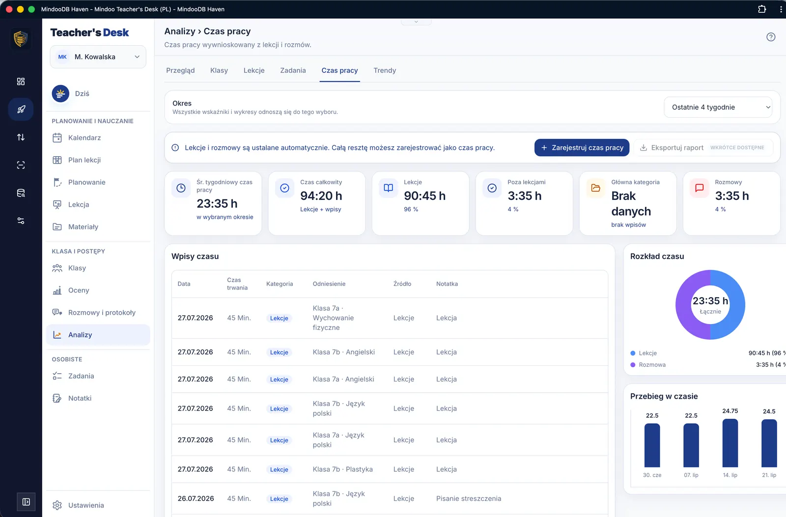Click the rocket icon in left rail
Image resolution: width=786 pixels, height=517 pixels.
point(21,109)
